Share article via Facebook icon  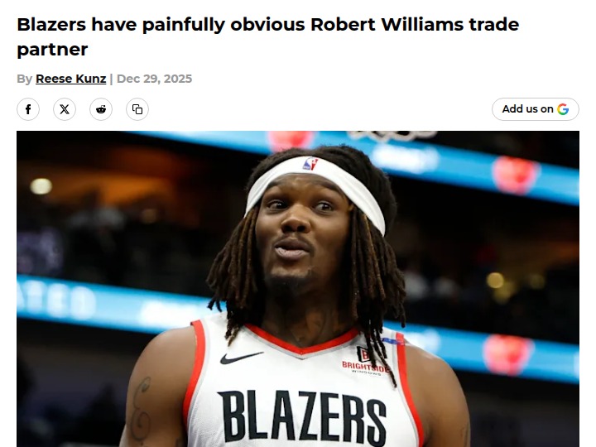(28, 109)
